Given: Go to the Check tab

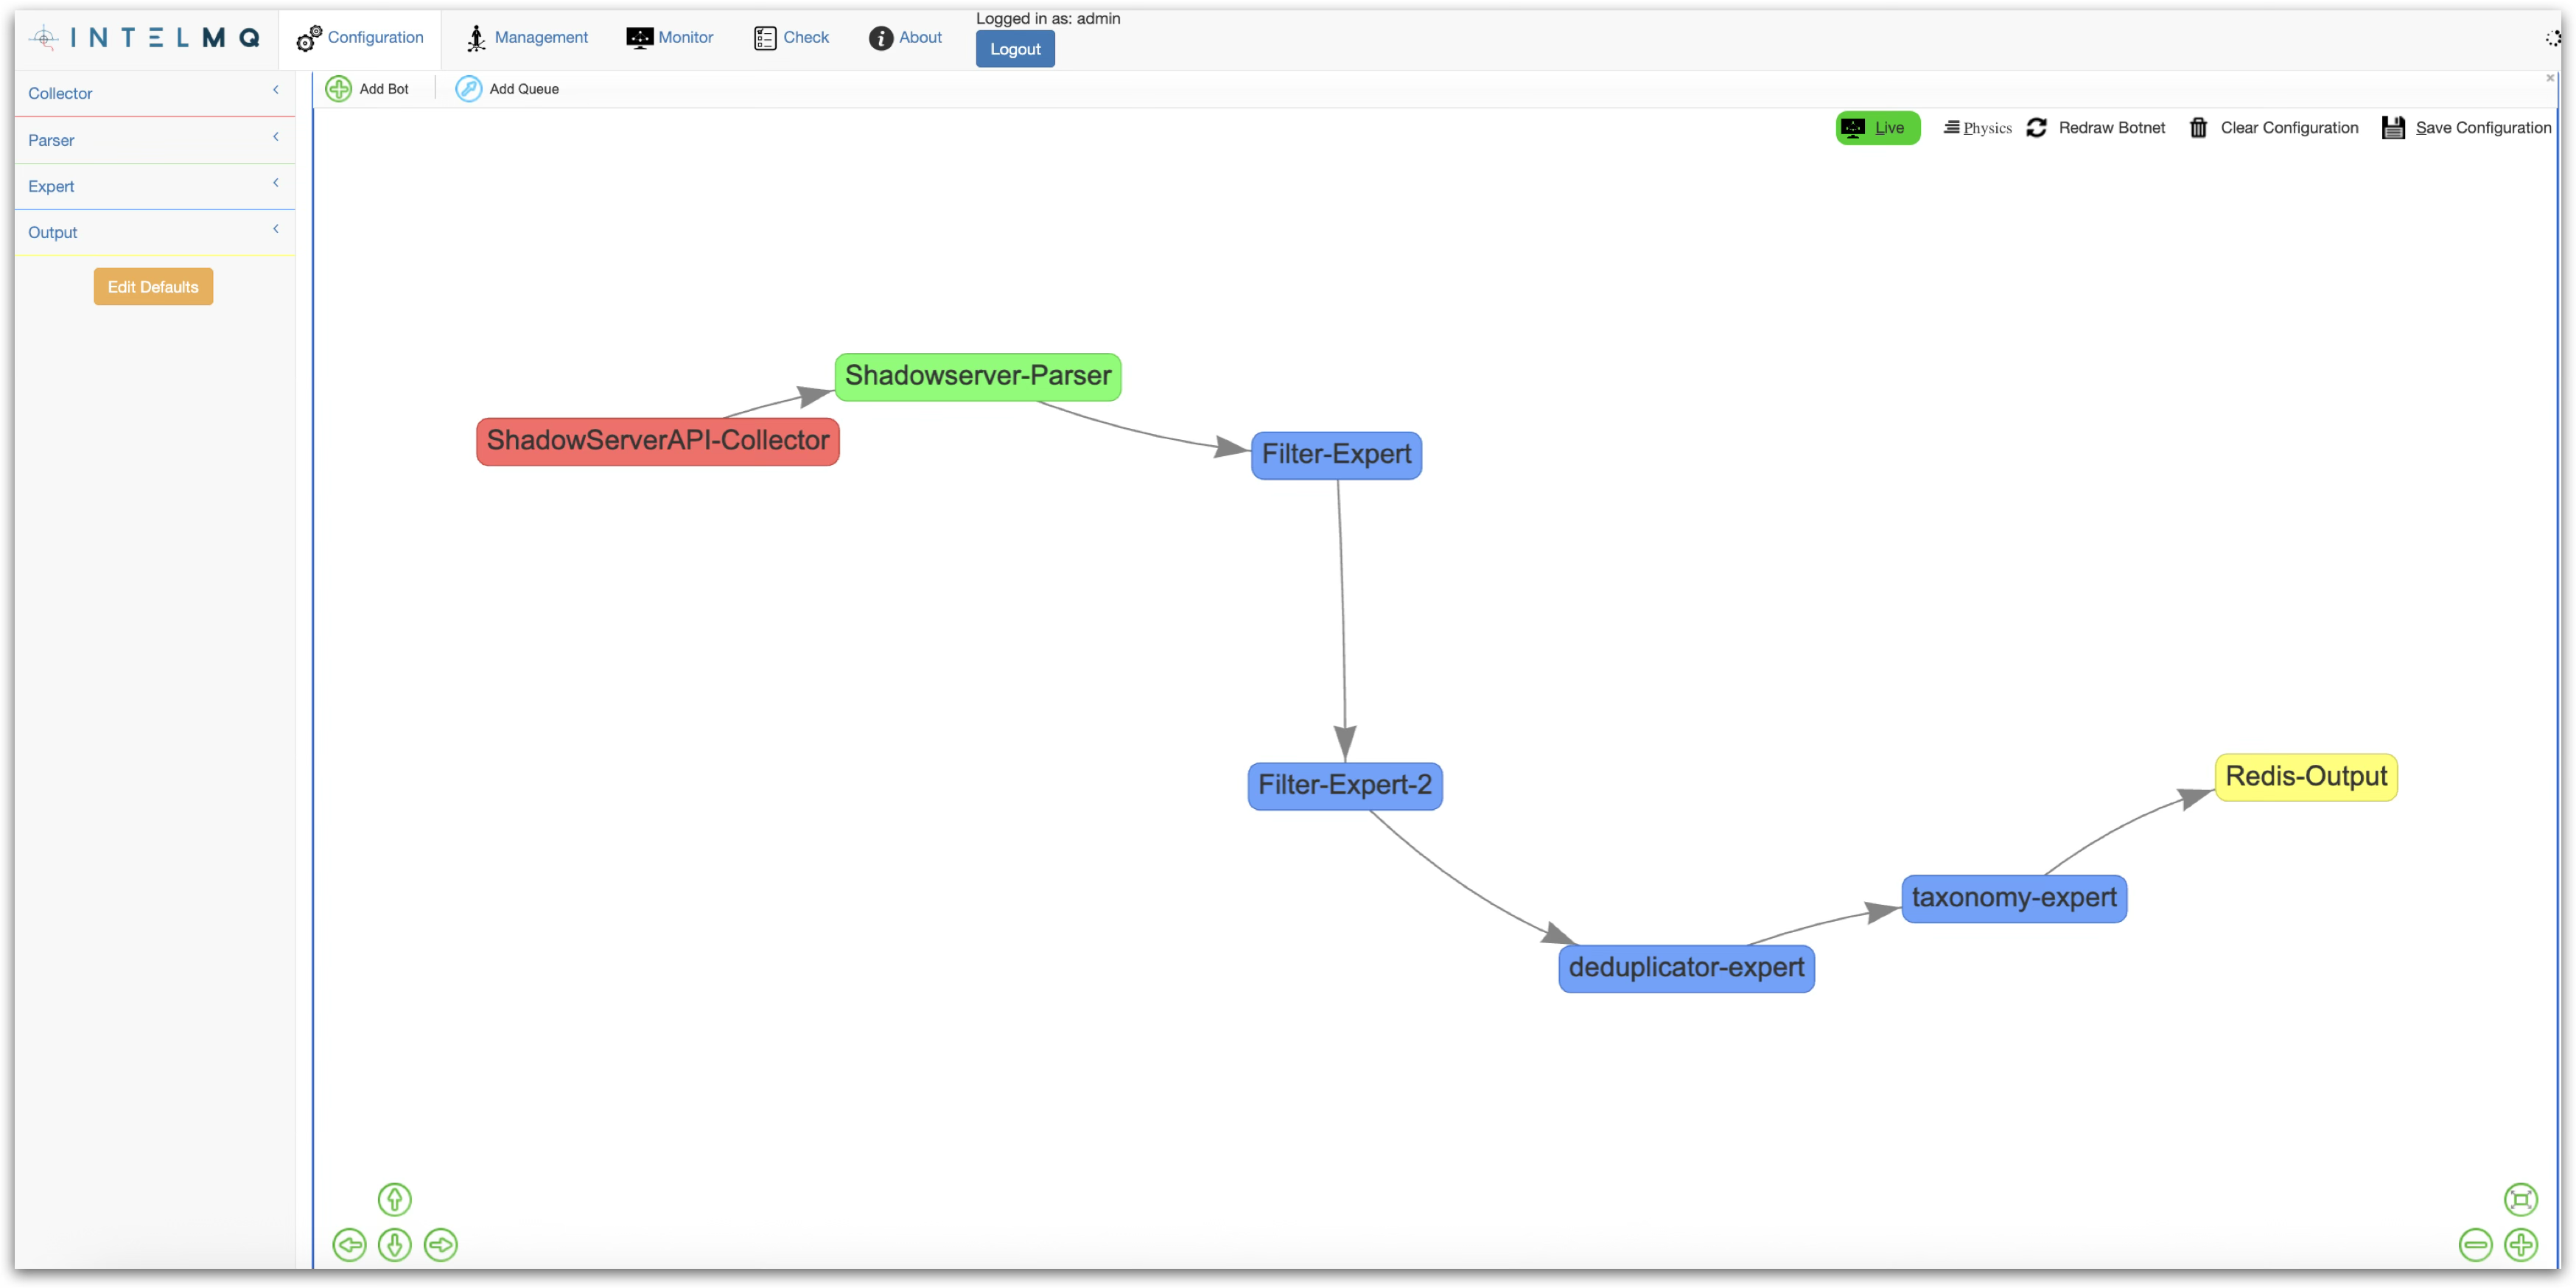Looking at the screenshot, I should (x=791, y=38).
